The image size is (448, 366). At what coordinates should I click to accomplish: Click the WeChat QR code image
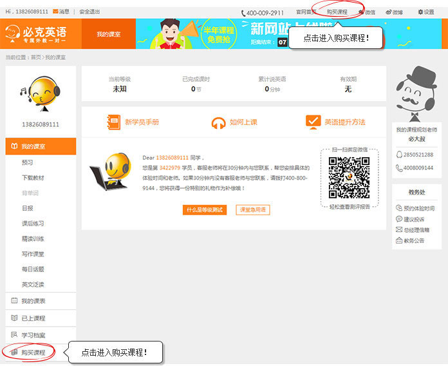[349, 177]
